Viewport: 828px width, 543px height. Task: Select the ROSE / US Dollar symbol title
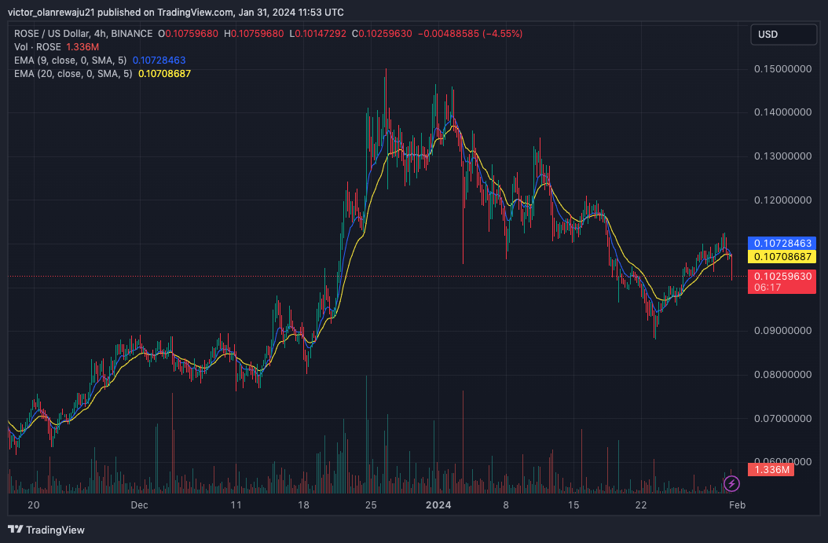click(x=83, y=33)
